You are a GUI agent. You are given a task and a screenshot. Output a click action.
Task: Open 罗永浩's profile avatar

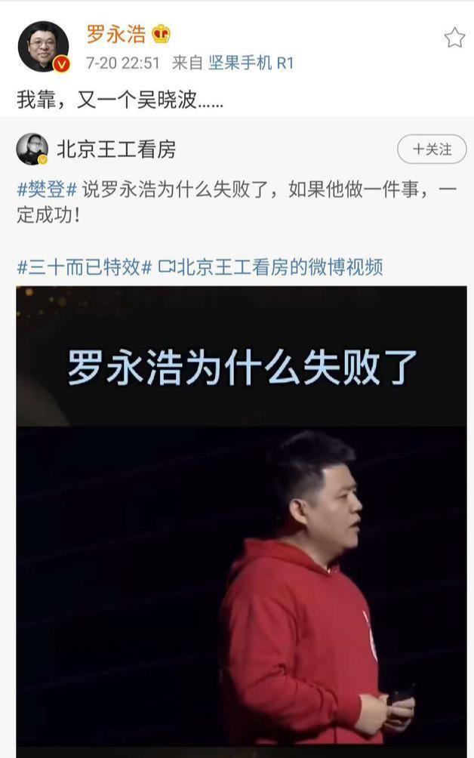coord(44,46)
